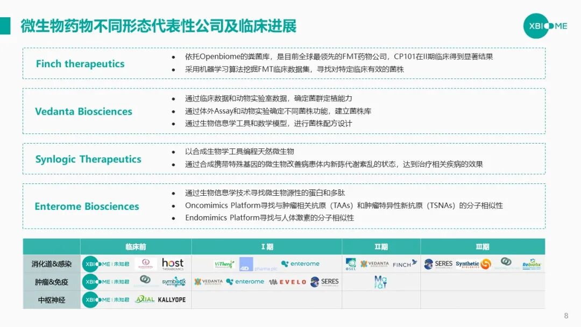
Task: Click the XBIOME 未知君 logo in 中枢神经 row
Action: [x=105, y=300]
